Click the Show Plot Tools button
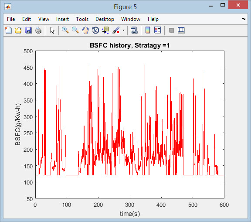This screenshot has height=222, width=251. (x=181, y=30)
